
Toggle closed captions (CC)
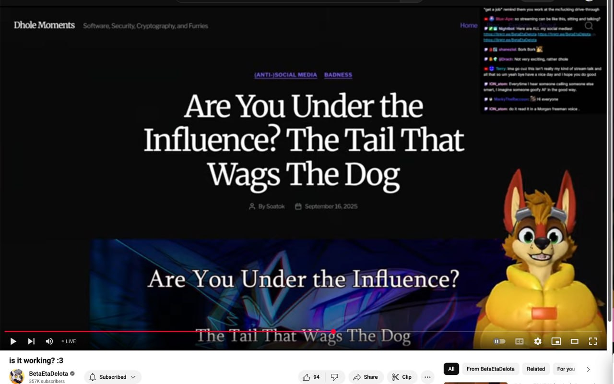519,341
